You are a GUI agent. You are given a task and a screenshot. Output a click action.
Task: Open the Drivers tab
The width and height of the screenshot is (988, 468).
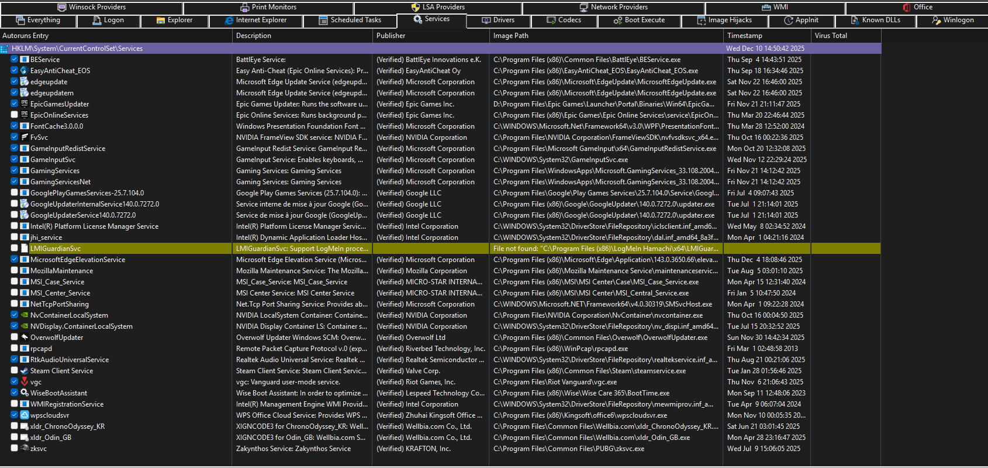498,20
